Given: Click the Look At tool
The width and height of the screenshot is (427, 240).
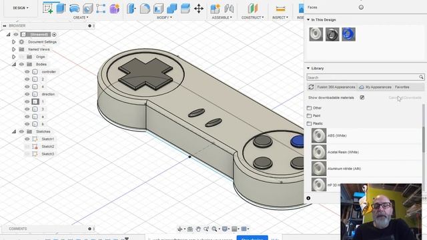Looking at the screenshot, I should [x=190, y=229].
